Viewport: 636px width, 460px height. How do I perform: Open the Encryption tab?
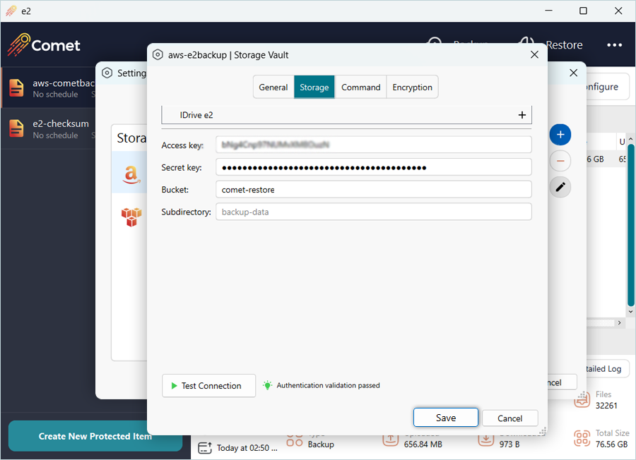412,87
